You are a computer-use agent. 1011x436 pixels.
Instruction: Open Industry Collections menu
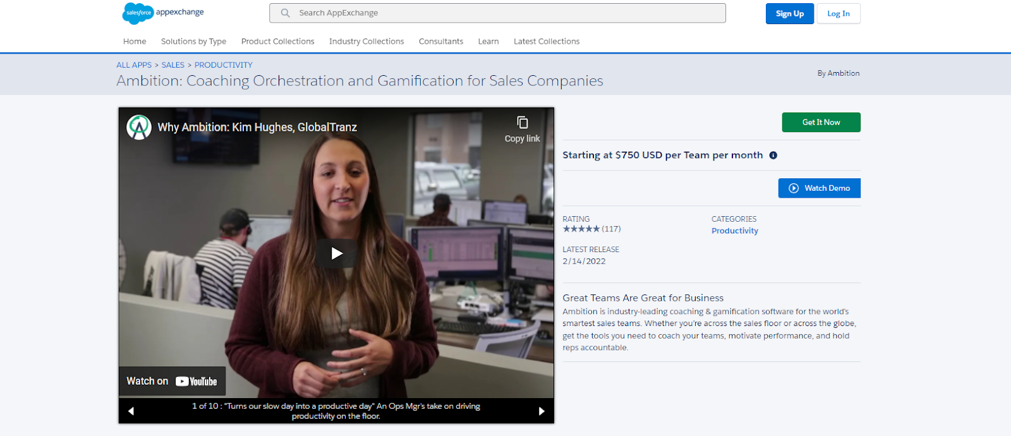[366, 41]
